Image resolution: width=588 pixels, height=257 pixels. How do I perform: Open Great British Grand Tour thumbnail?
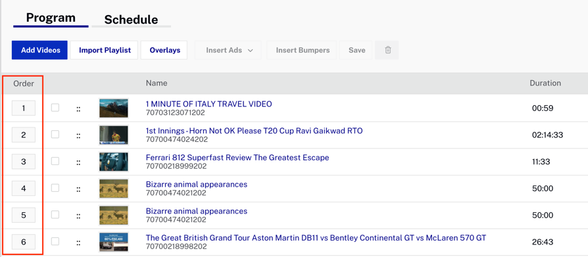pos(114,242)
